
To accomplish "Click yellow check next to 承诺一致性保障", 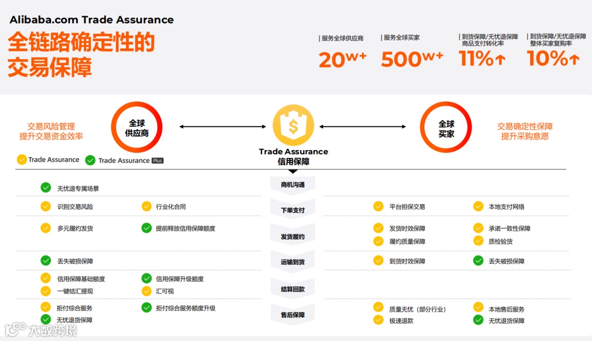I will pyautogui.click(x=479, y=228).
